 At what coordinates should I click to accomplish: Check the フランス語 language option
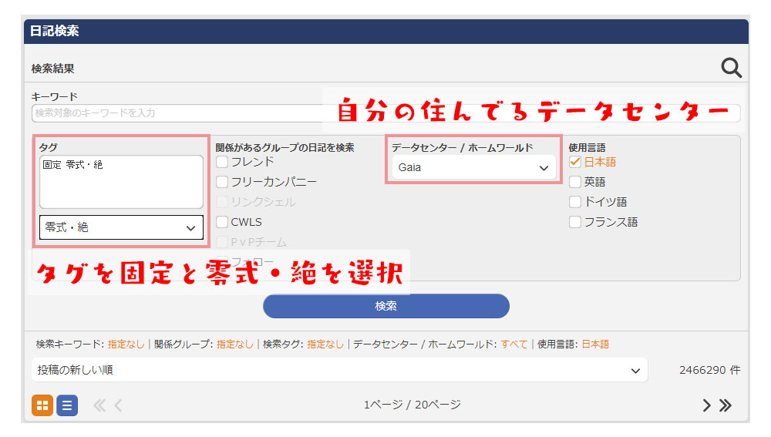575,222
